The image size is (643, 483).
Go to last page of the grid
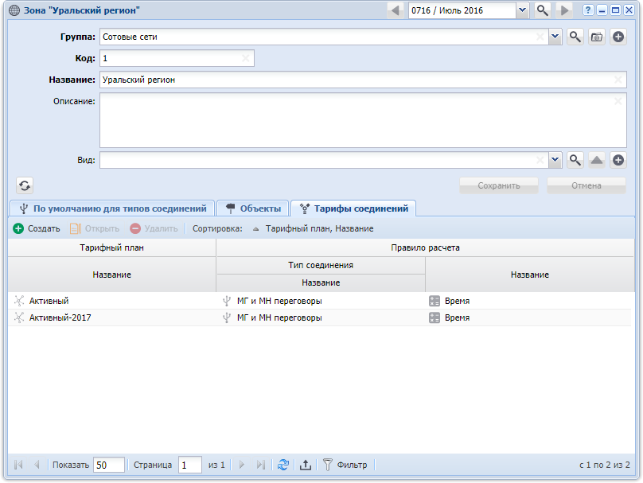point(260,465)
